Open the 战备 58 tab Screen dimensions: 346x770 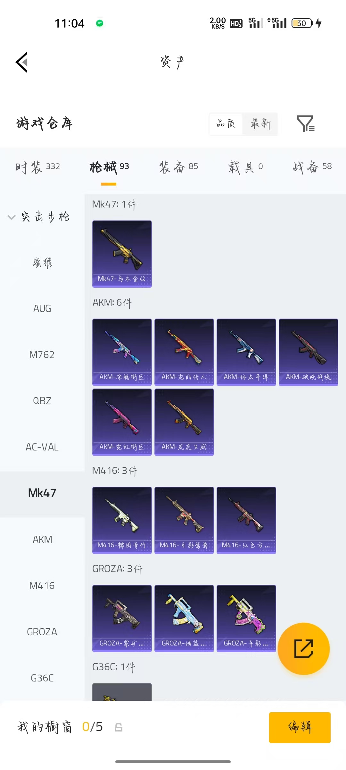coord(312,167)
